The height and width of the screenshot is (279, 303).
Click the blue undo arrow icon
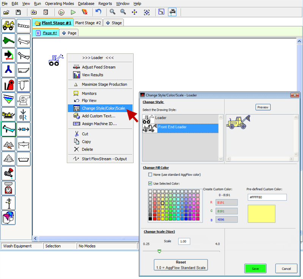[98, 12]
